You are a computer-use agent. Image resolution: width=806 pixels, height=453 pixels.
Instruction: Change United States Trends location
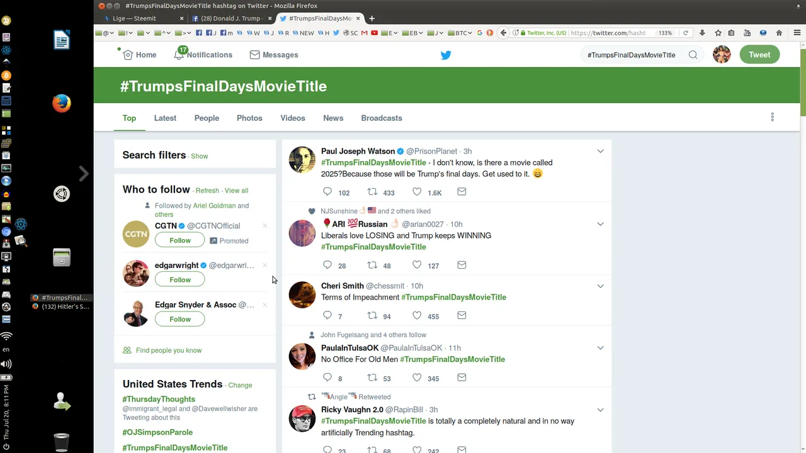(240, 385)
